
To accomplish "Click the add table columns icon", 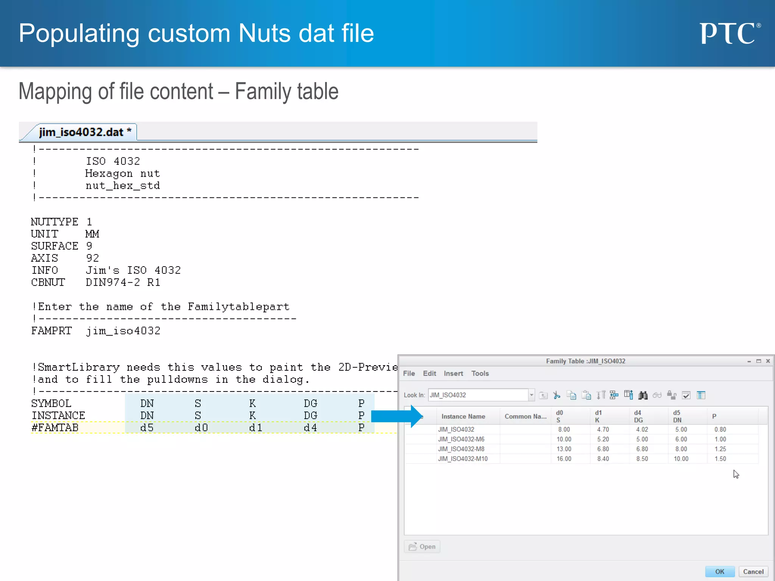I will (x=629, y=395).
